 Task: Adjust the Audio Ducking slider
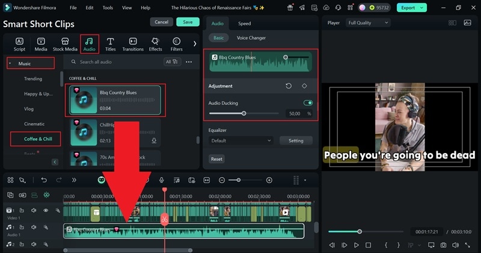(244, 113)
